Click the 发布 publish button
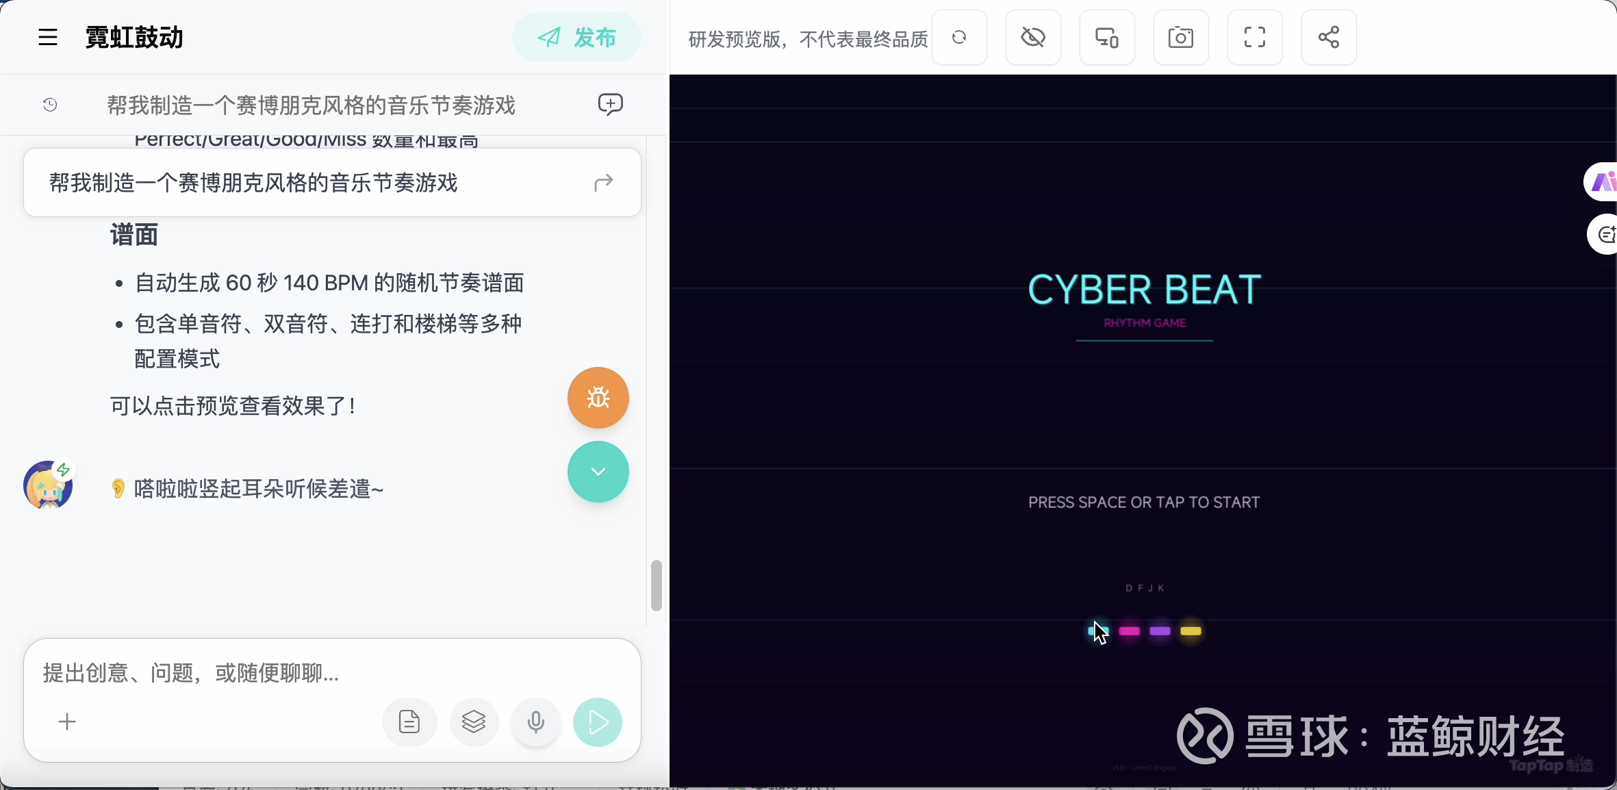 (576, 37)
